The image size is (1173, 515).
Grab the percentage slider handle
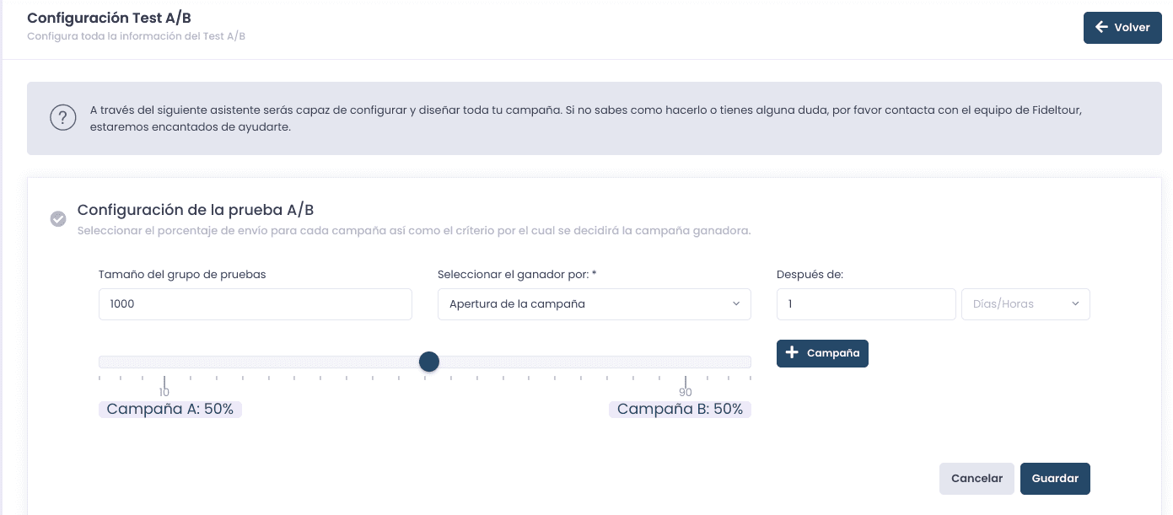(429, 362)
